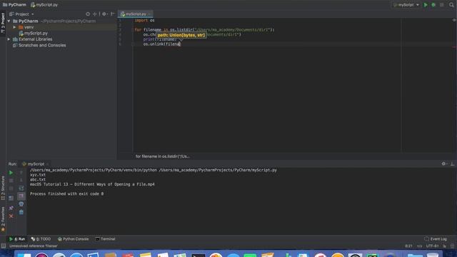Click the Pause output icon in Run panel

click(x=11, y=188)
